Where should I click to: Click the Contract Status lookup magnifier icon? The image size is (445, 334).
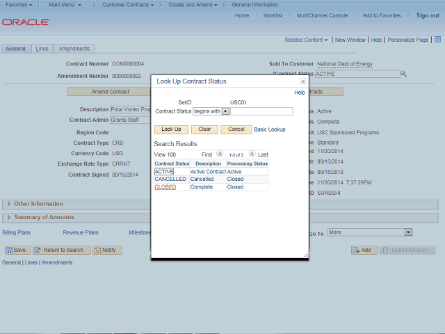click(403, 74)
